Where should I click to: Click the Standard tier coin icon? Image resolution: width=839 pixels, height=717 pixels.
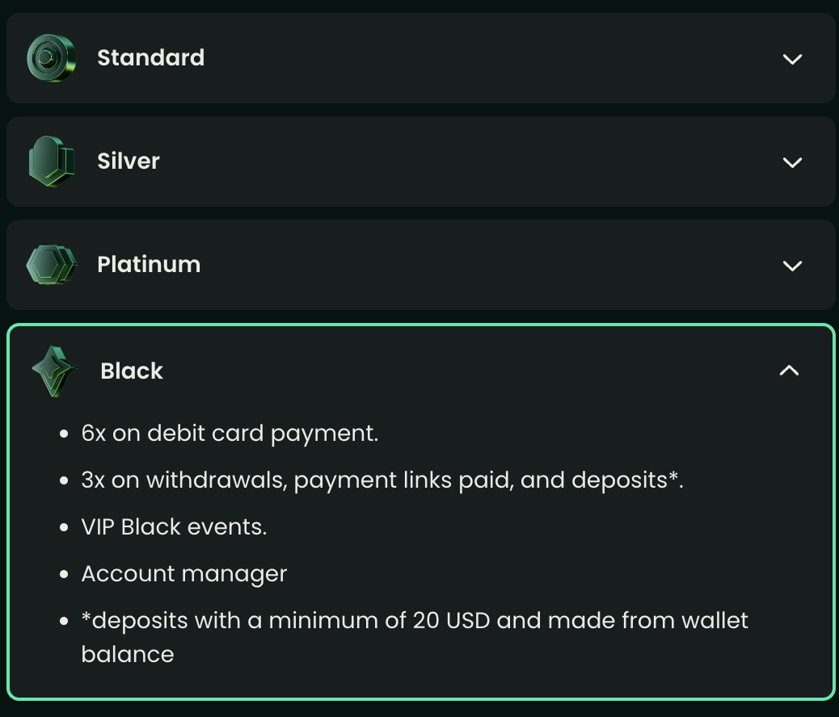[51, 58]
